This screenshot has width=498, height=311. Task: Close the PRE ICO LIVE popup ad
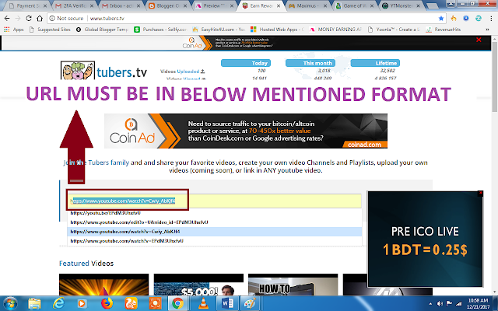(x=480, y=193)
